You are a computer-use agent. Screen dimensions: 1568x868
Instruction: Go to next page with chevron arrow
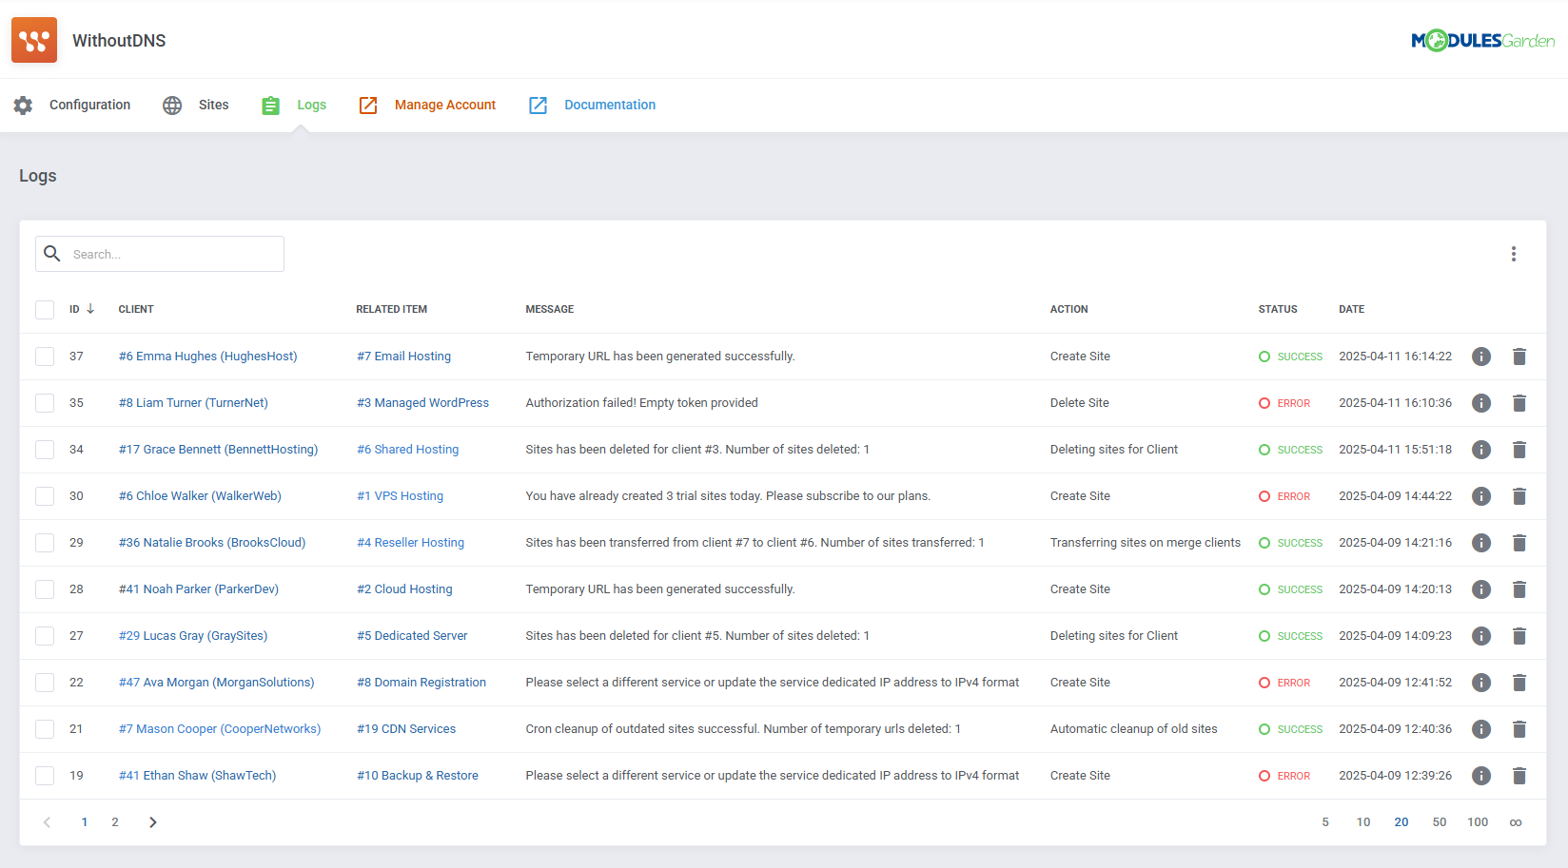152,821
